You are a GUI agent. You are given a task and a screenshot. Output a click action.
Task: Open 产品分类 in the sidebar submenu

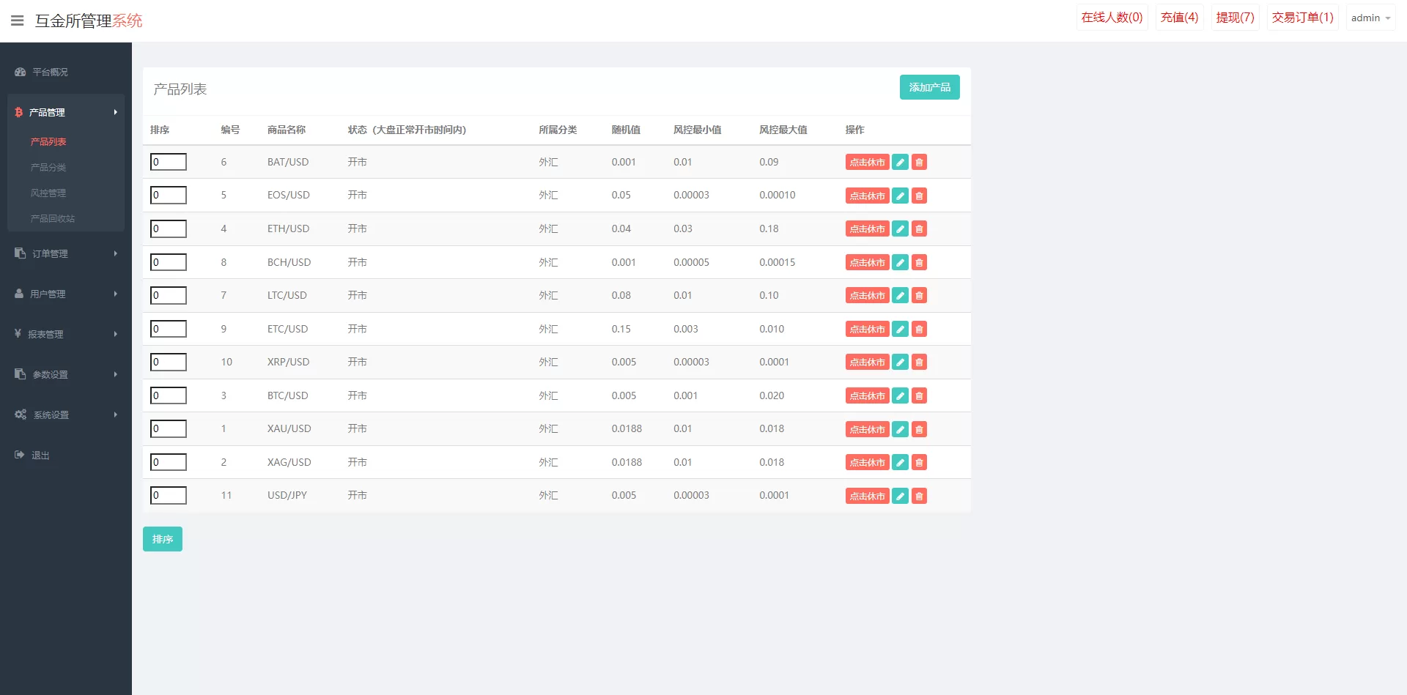(x=48, y=168)
